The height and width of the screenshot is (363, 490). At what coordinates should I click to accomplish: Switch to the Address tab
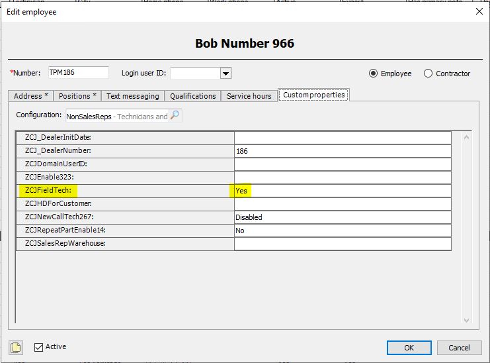click(30, 96)
